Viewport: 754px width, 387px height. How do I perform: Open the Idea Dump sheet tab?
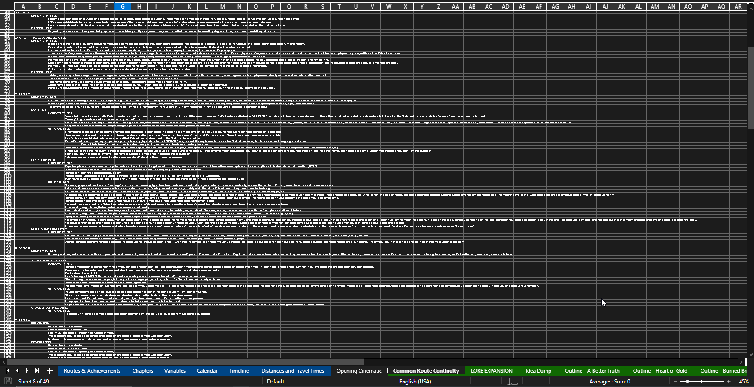click(538, 371)
